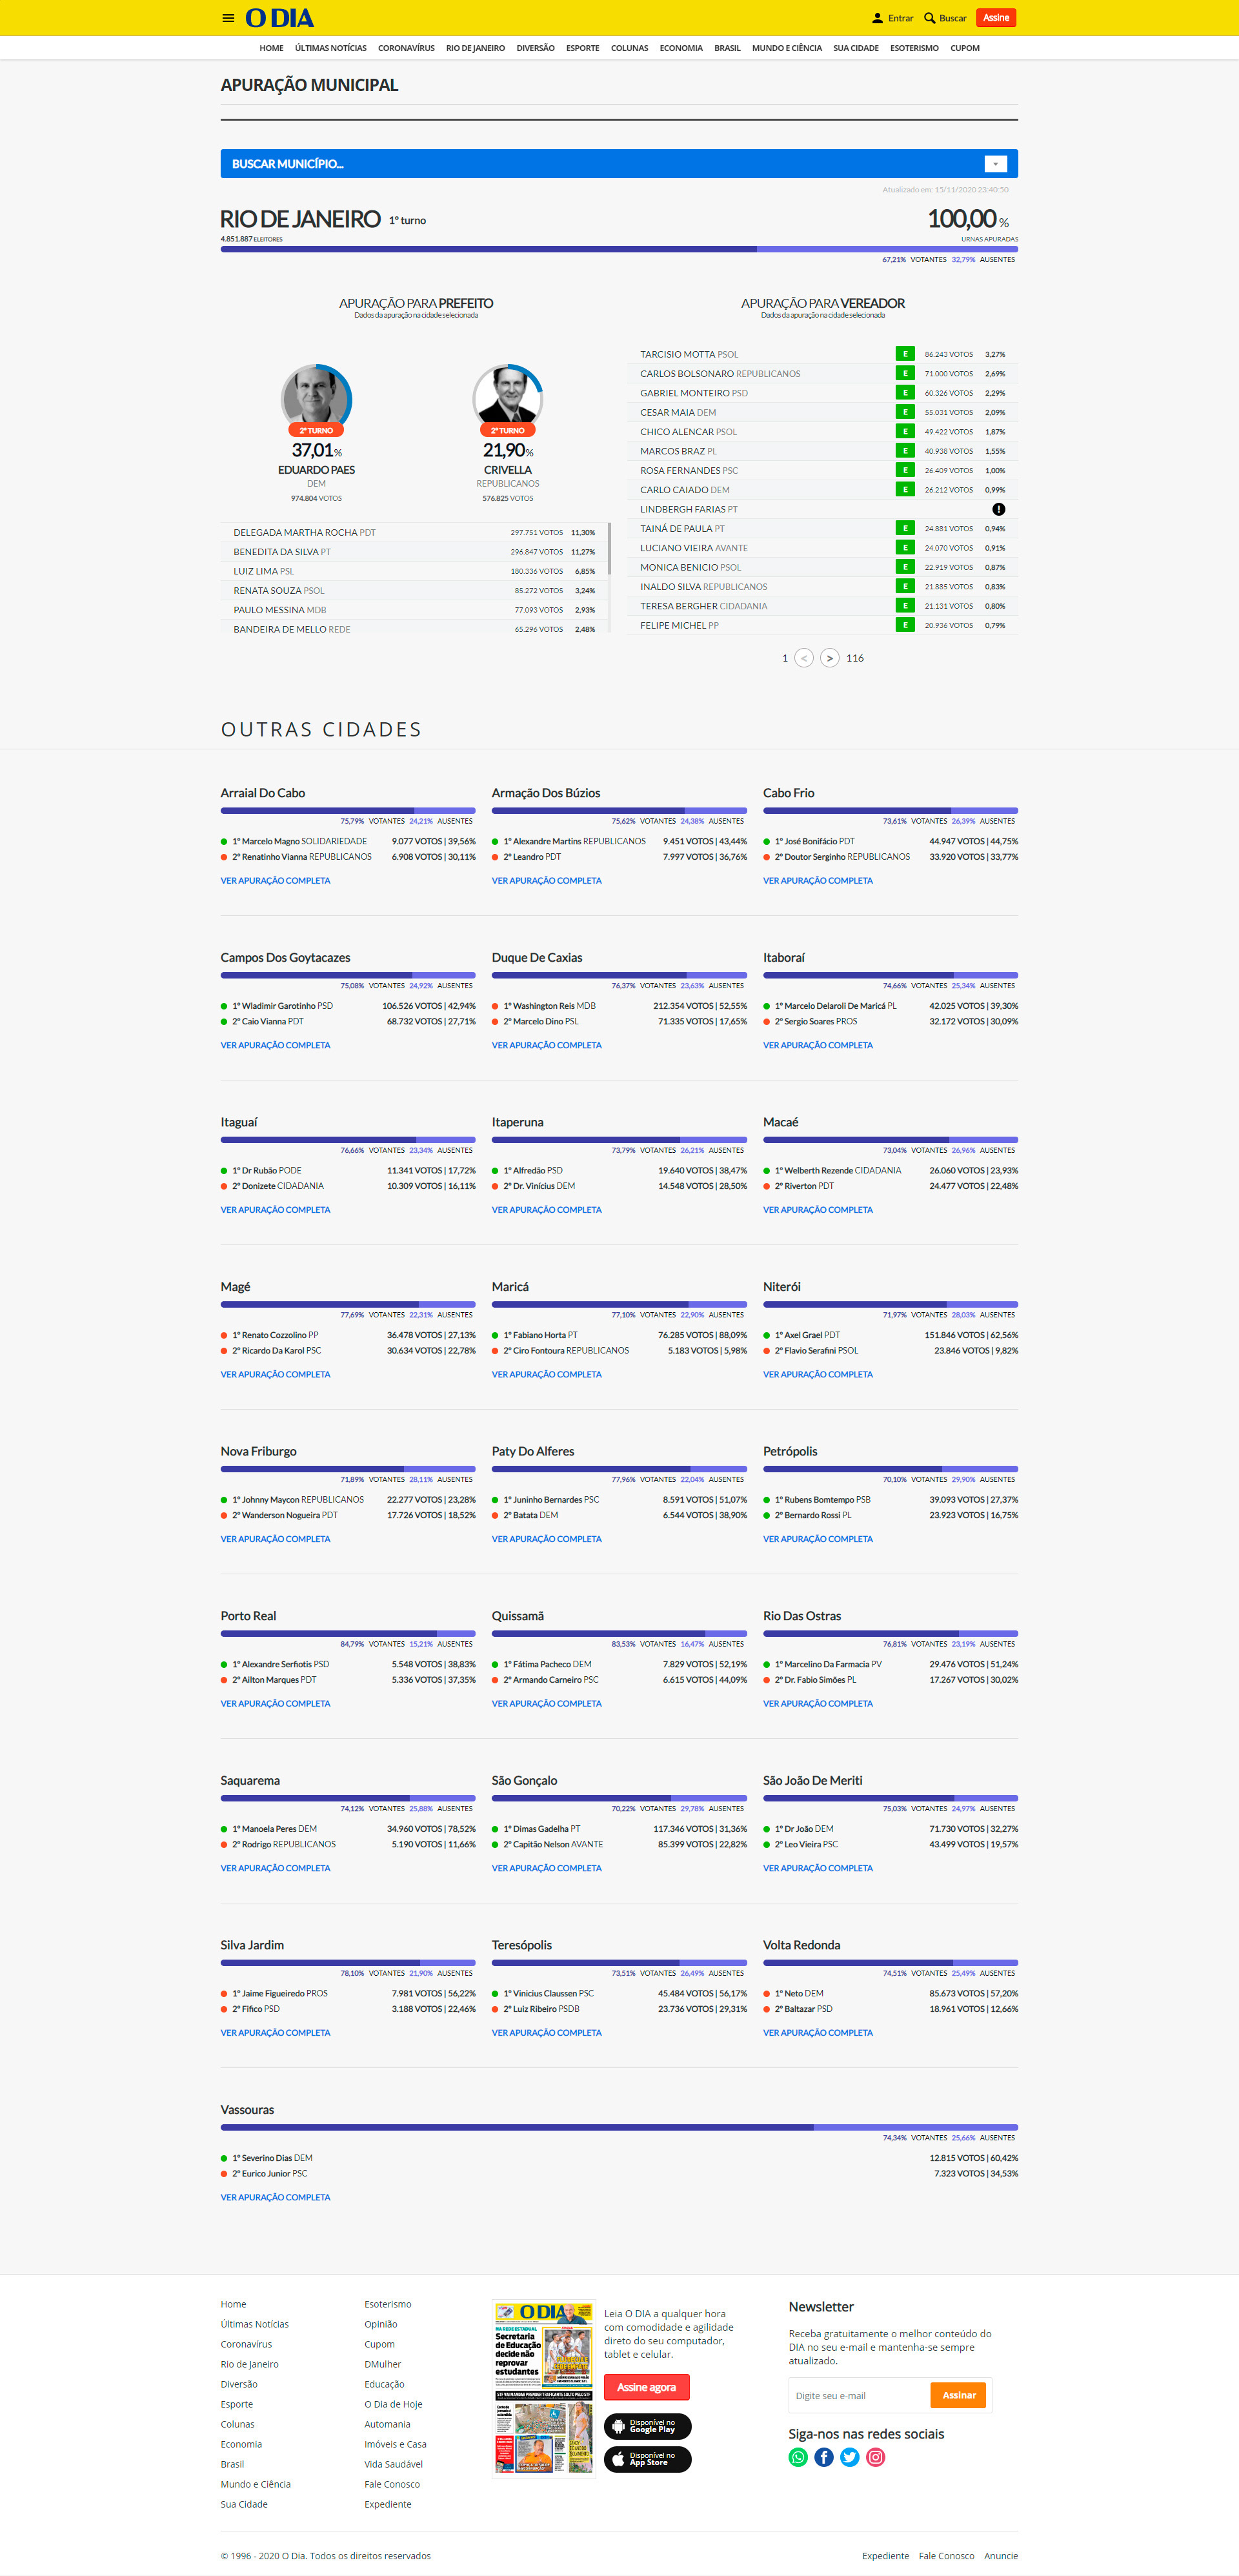
Task: Click the user profile Entrar icon
Action: 877,18
